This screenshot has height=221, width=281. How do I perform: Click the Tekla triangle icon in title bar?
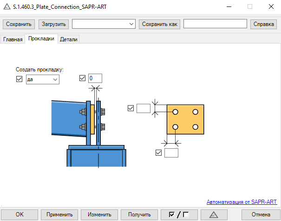(7, 6)
